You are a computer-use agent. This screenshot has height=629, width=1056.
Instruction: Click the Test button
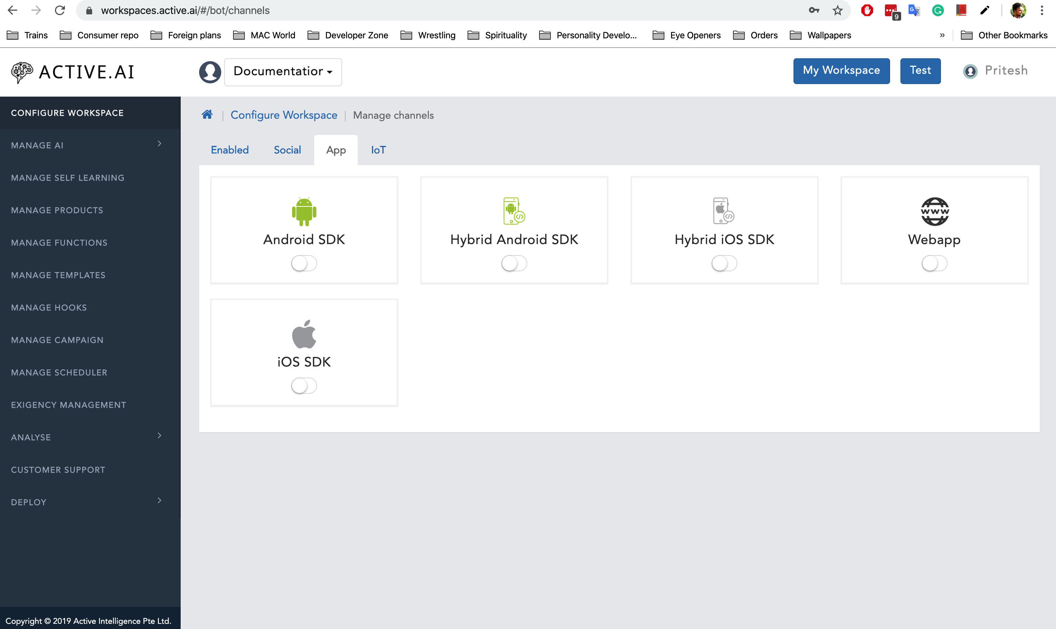click(920, 70)
